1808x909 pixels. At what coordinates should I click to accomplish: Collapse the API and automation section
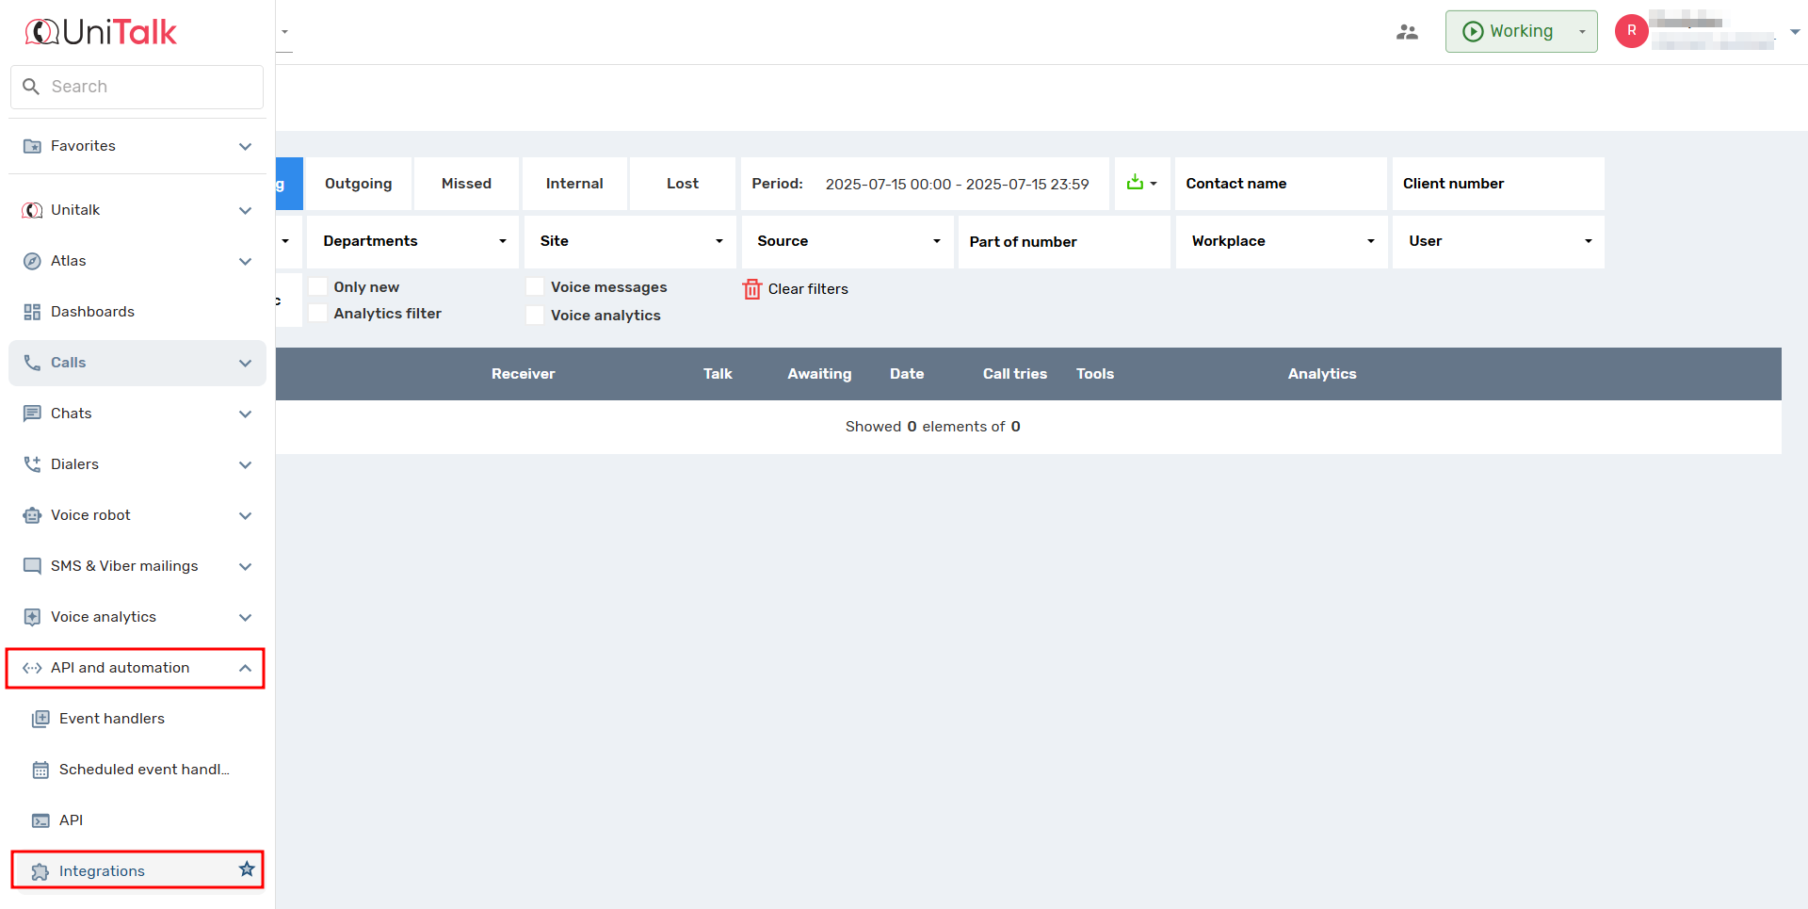245,668
